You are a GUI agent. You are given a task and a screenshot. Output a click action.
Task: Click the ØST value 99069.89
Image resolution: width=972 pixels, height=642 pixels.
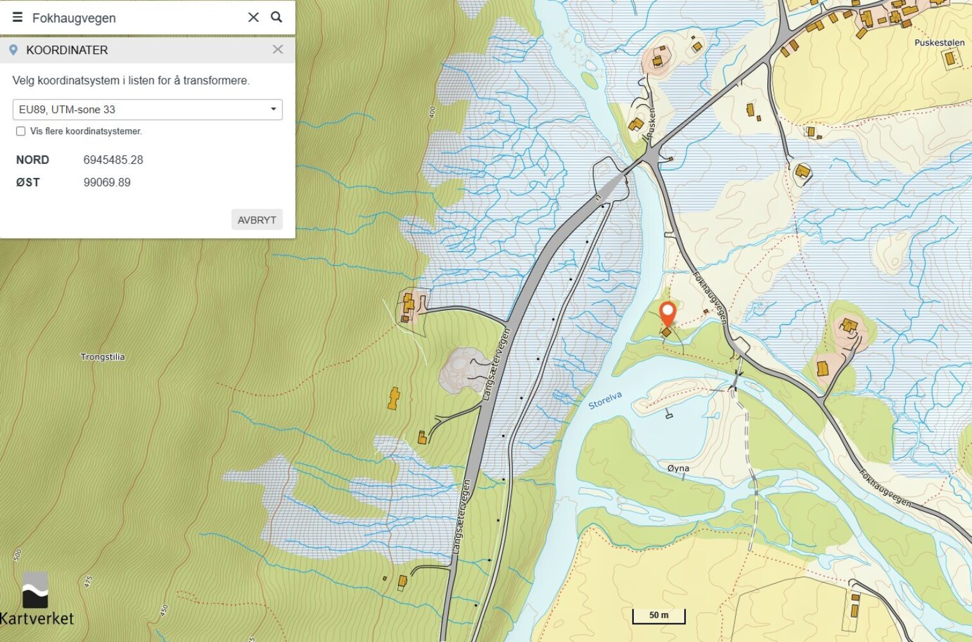[107, 182]
